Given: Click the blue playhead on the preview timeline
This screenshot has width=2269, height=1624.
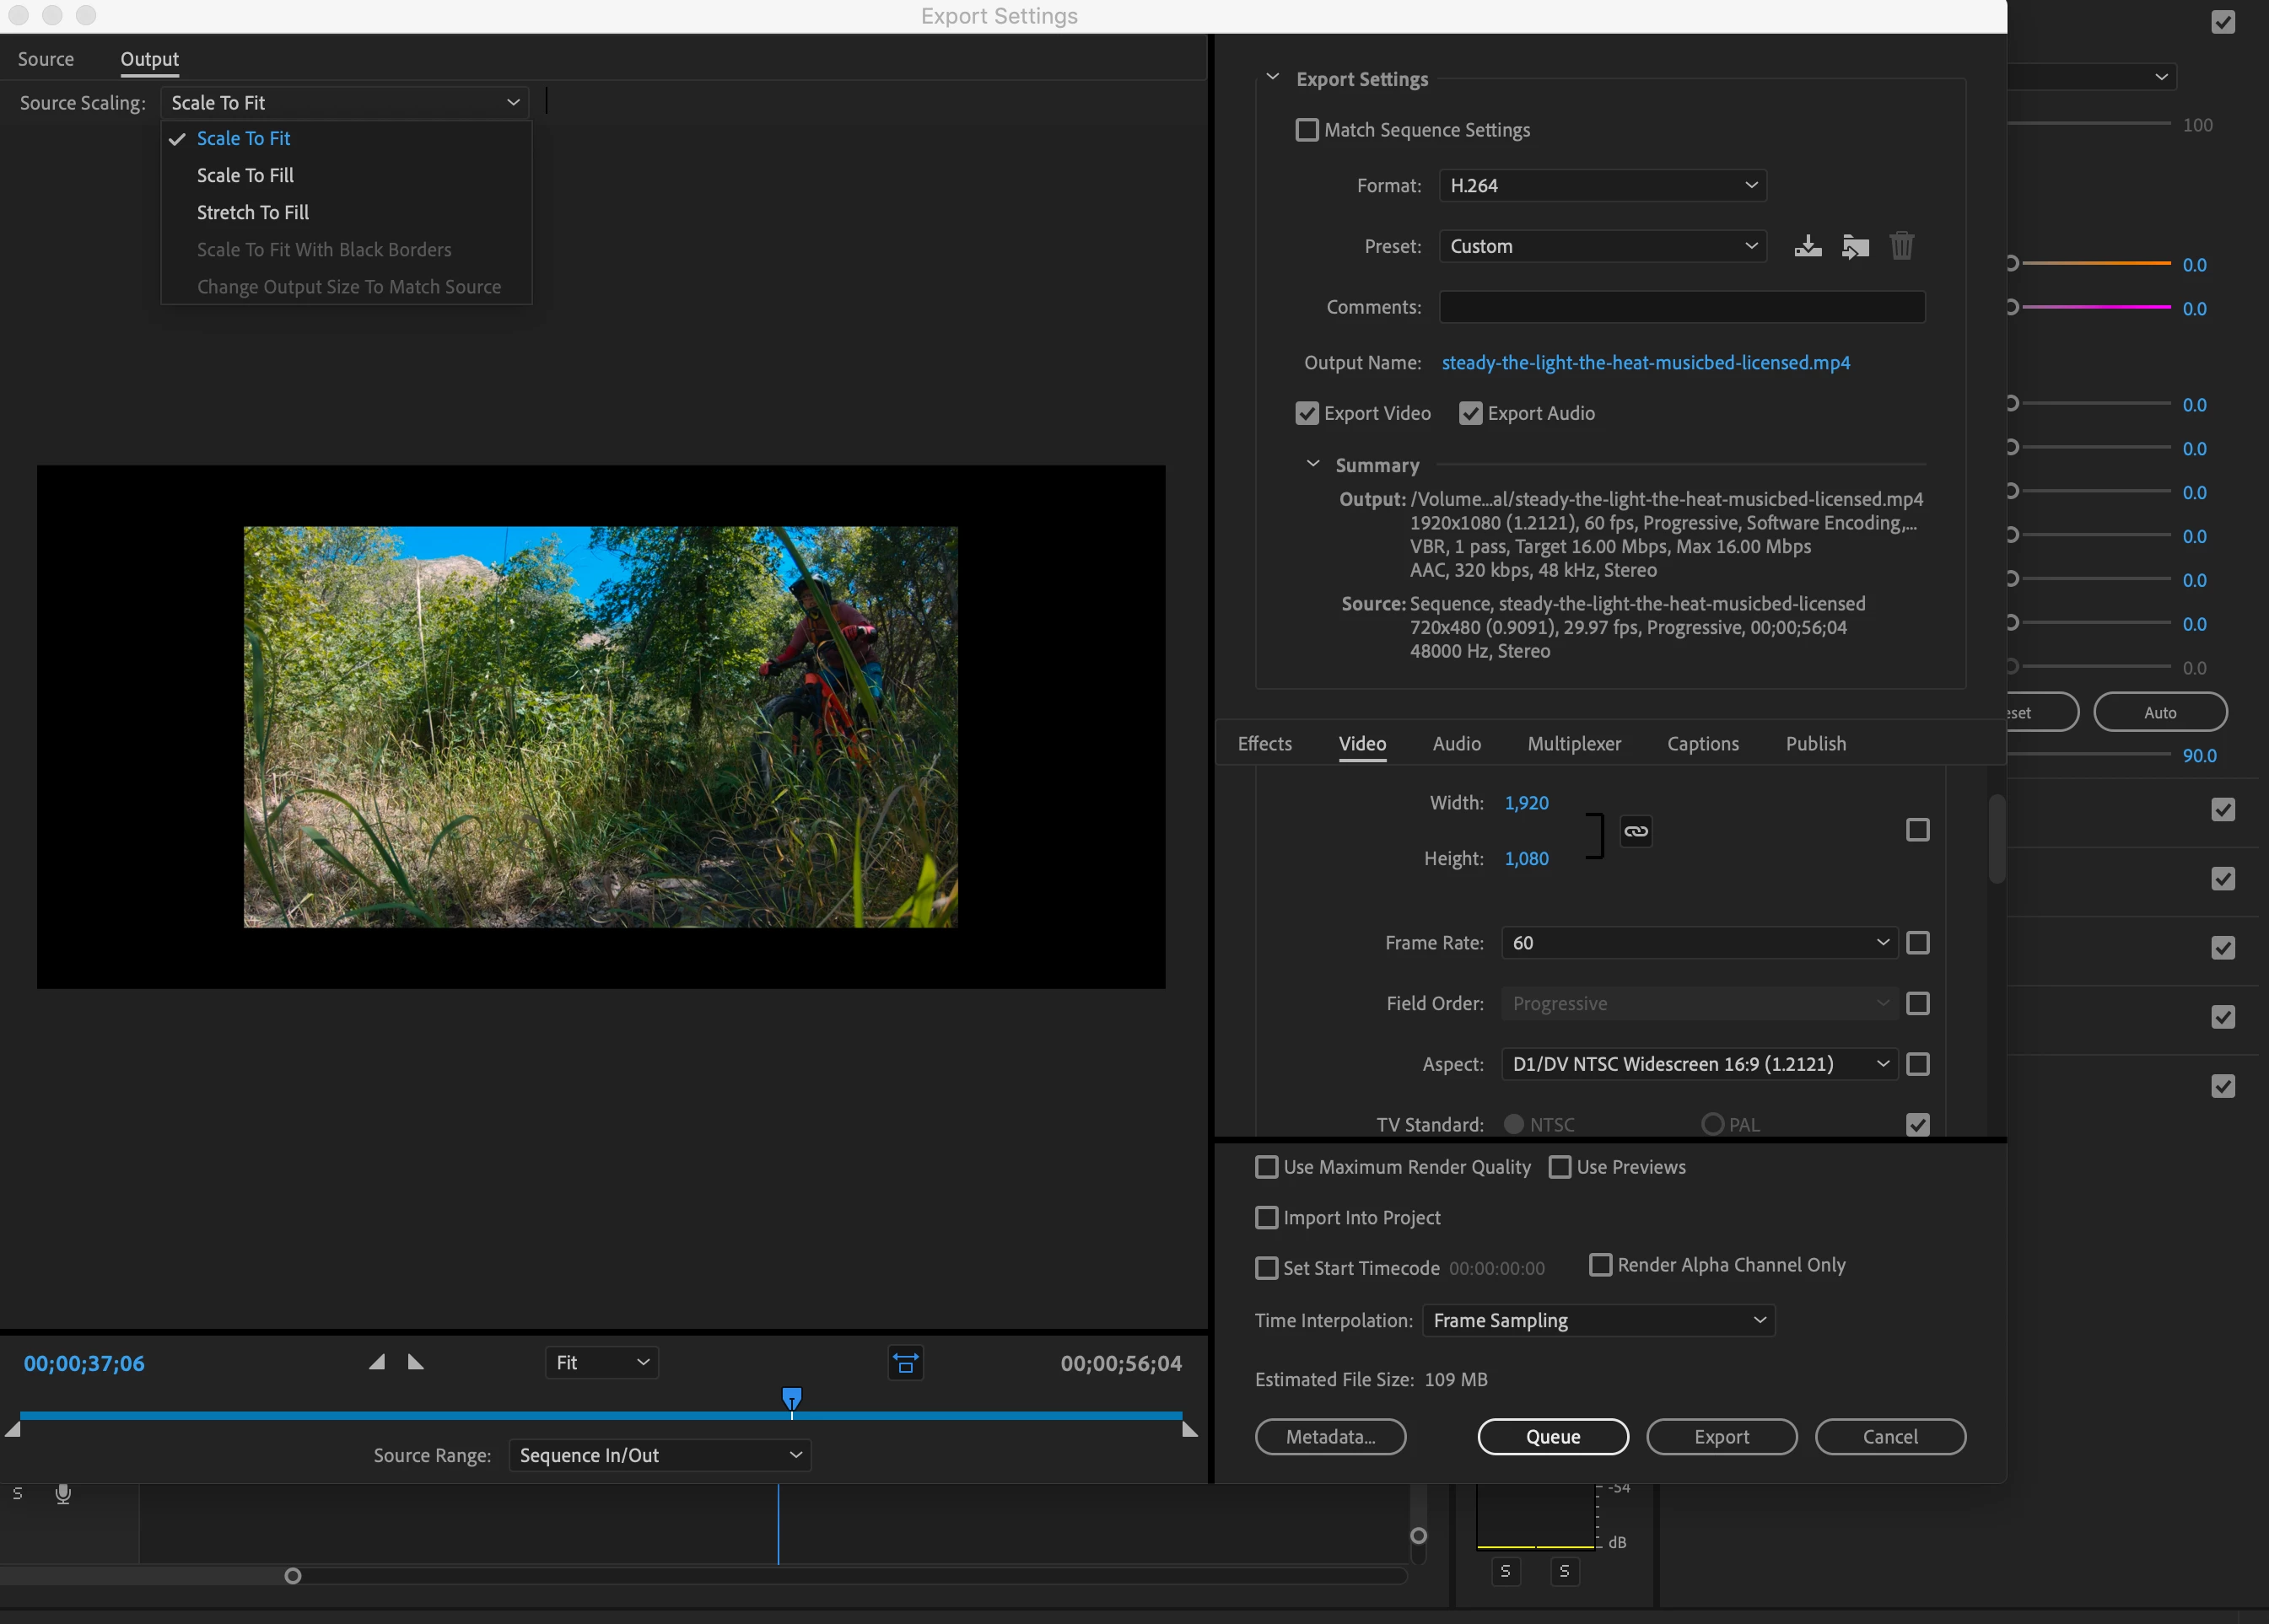Looking at the screenshot, I should [791, 1397].
